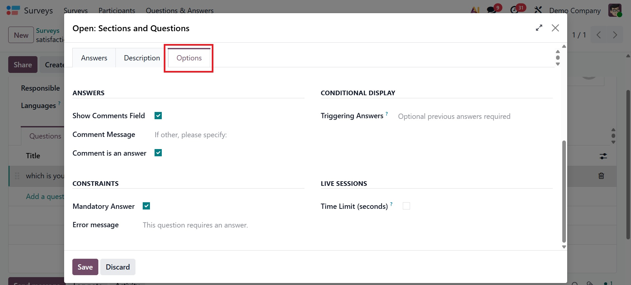The height and width of the screenshot is (285, 631).
Task: Click the wrench debug tools icon
Action: [538, 10]
